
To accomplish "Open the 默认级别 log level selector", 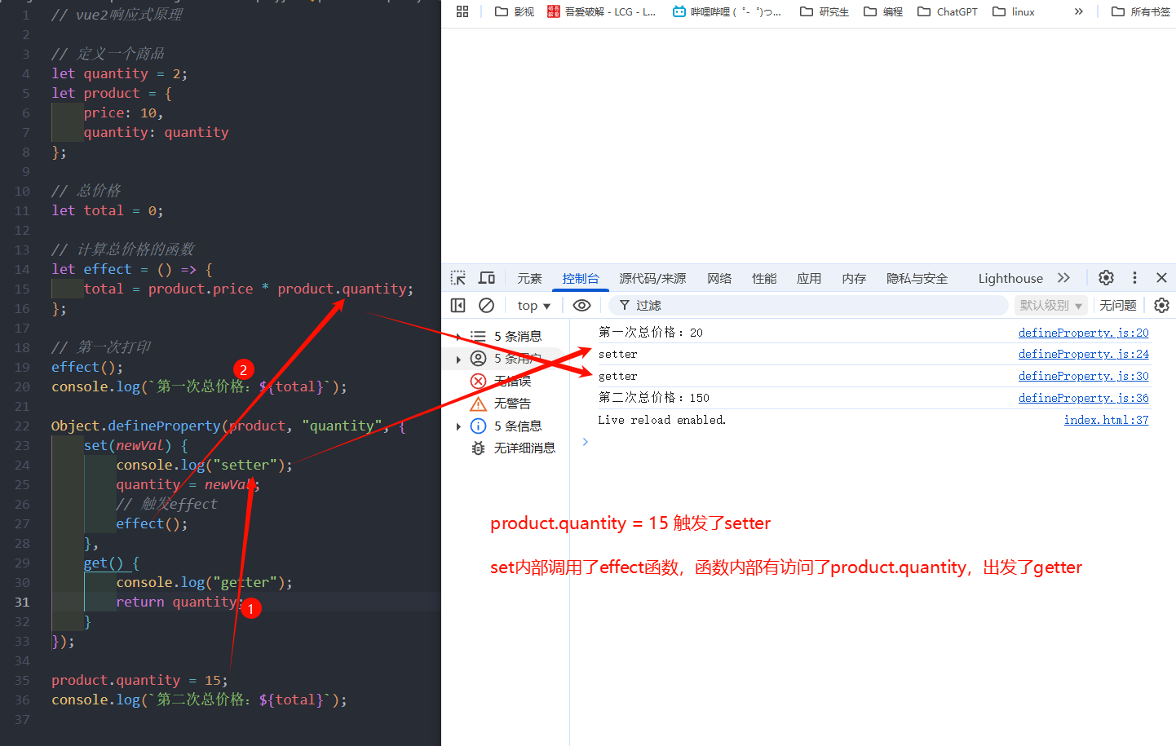I will (x=1050, y=305).
